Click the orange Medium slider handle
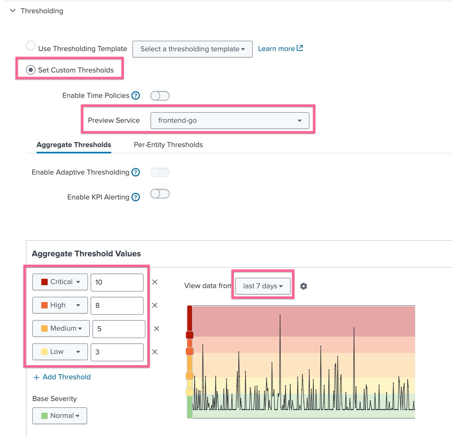Screen dimensions: 452x437 [190, 376]
